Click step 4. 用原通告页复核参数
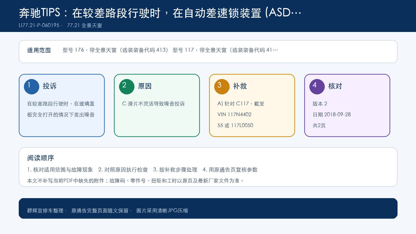 pos(230,170)
